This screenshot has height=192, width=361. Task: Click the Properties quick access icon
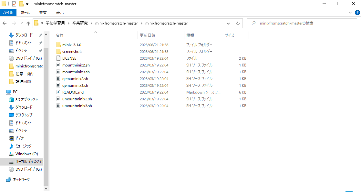[x=14, y=4]
